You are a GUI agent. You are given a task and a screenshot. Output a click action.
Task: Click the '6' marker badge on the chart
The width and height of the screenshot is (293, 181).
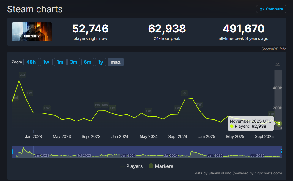[185, 93]
